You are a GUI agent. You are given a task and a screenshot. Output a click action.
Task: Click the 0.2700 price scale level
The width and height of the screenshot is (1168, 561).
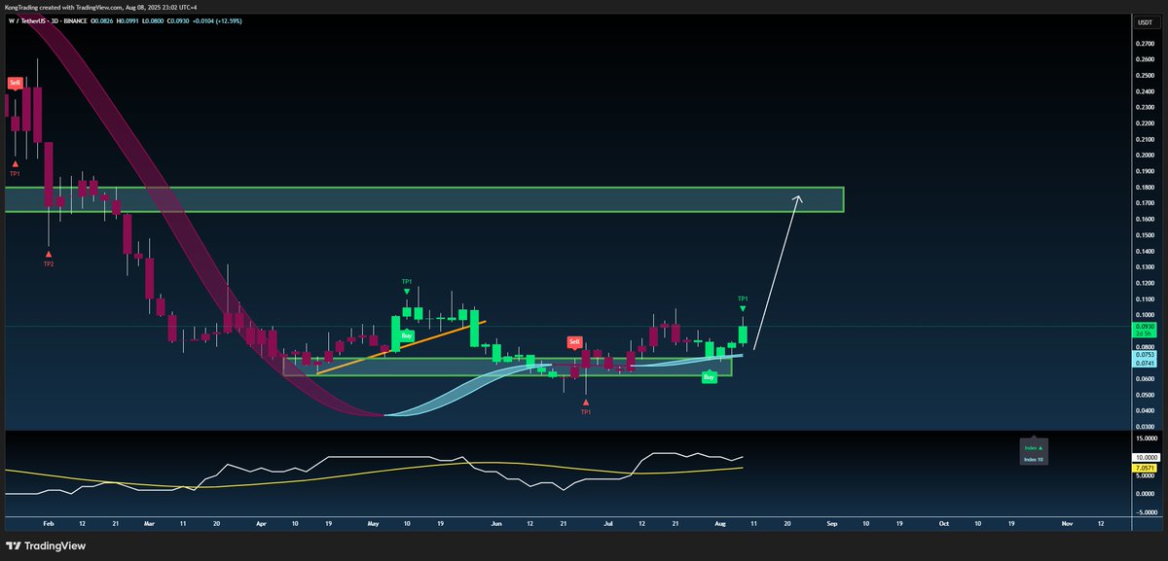coord(1145,44)
